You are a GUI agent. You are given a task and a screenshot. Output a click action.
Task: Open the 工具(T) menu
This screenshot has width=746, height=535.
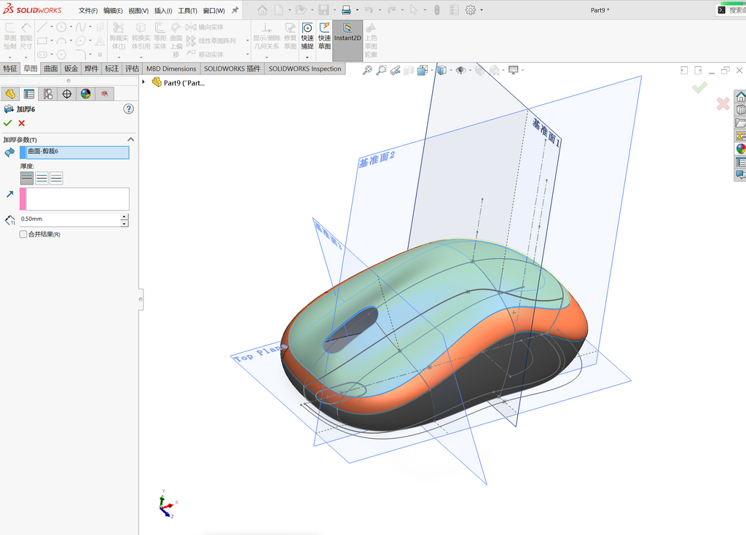coord(187,10)
